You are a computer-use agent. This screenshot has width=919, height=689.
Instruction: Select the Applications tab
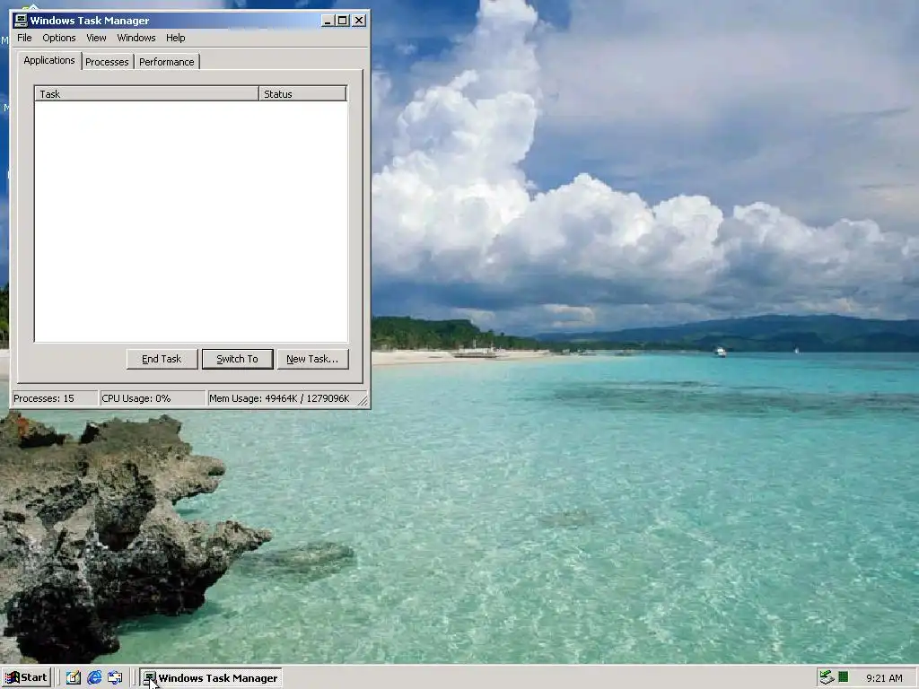[x=49, y=60]
